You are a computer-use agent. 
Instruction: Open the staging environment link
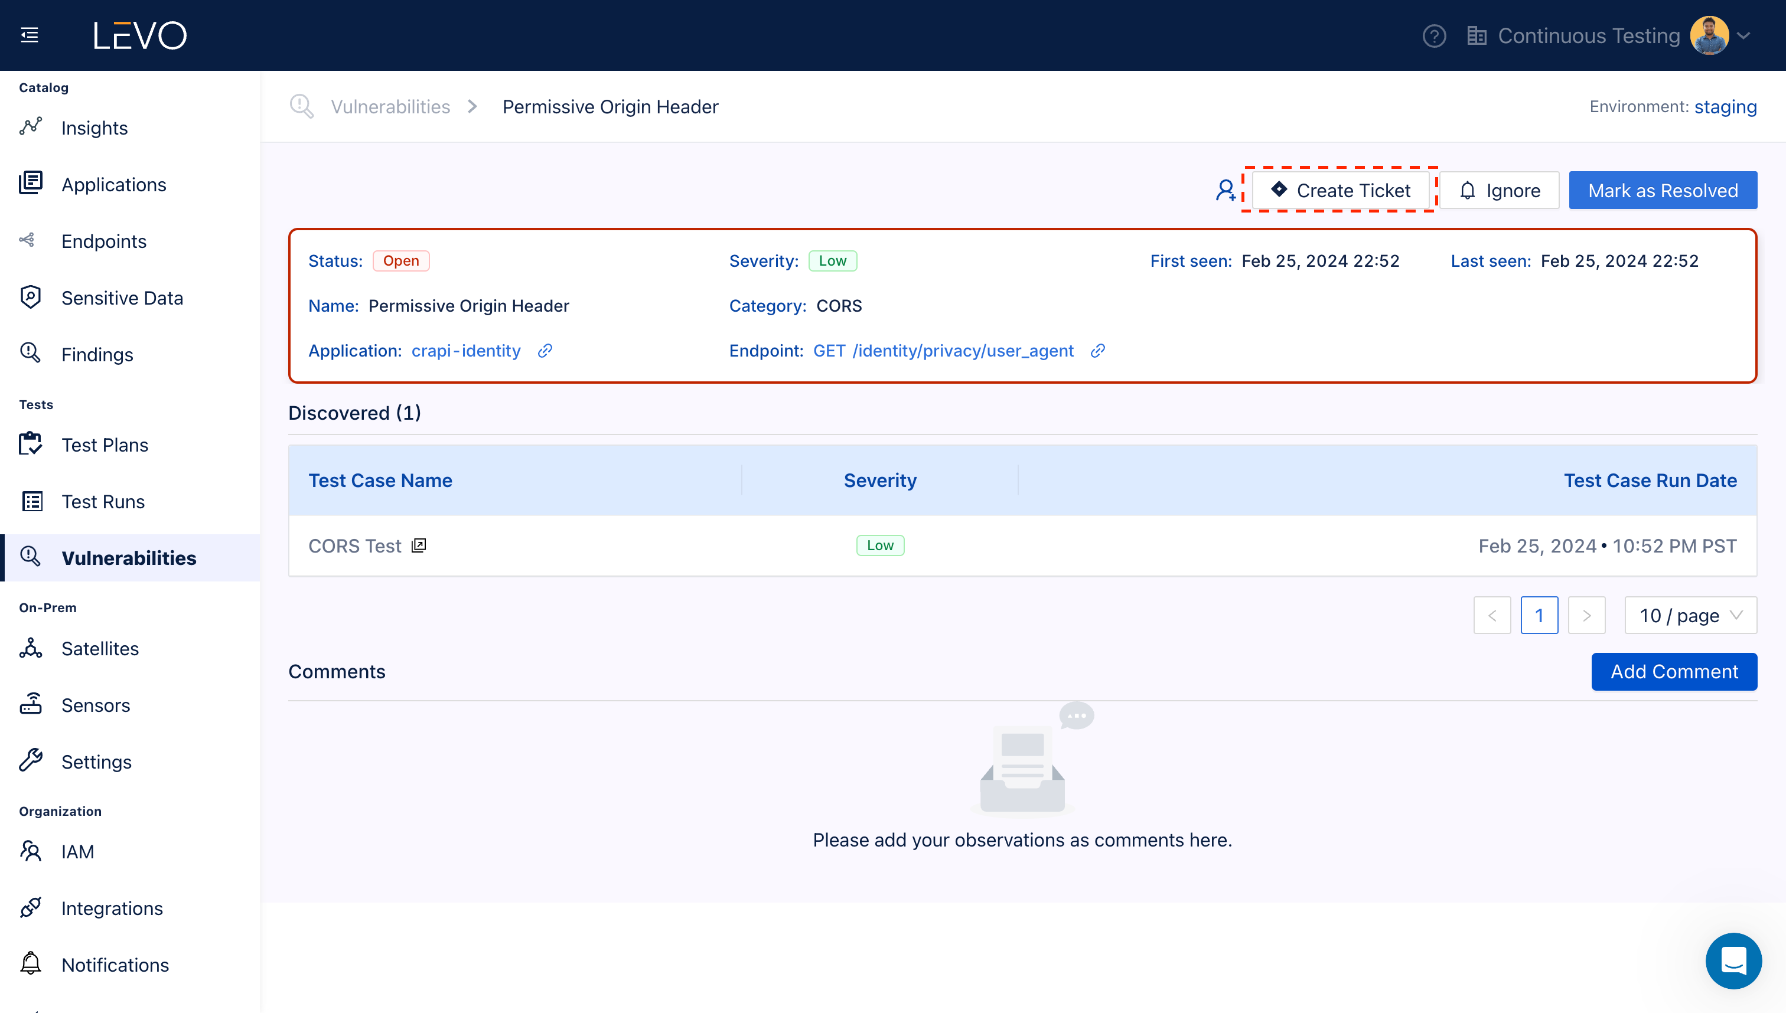coord(1725,106)
